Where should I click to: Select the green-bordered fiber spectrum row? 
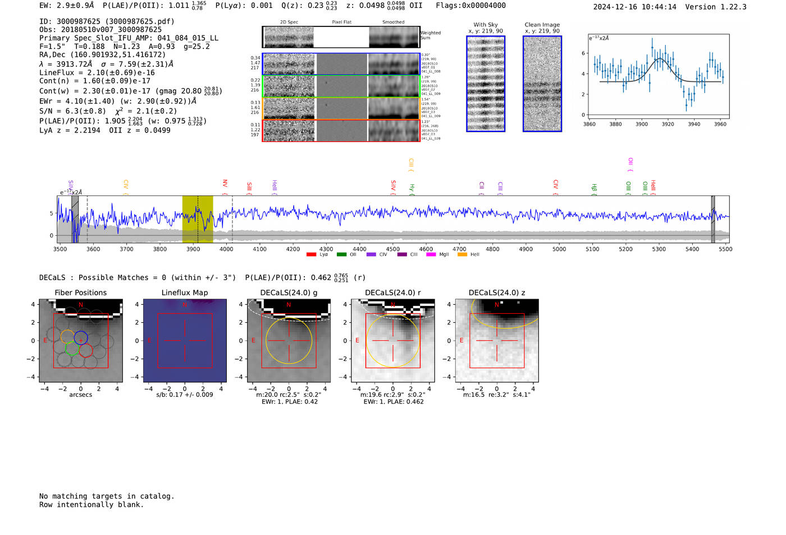(341, 86)
